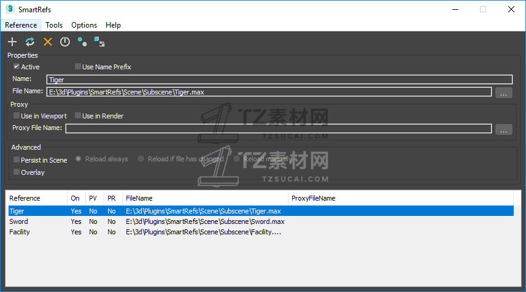Browse for File Name with ellipsis button
Image resolution: width=526 pixels, height=292 pixels.
(503, 92)
